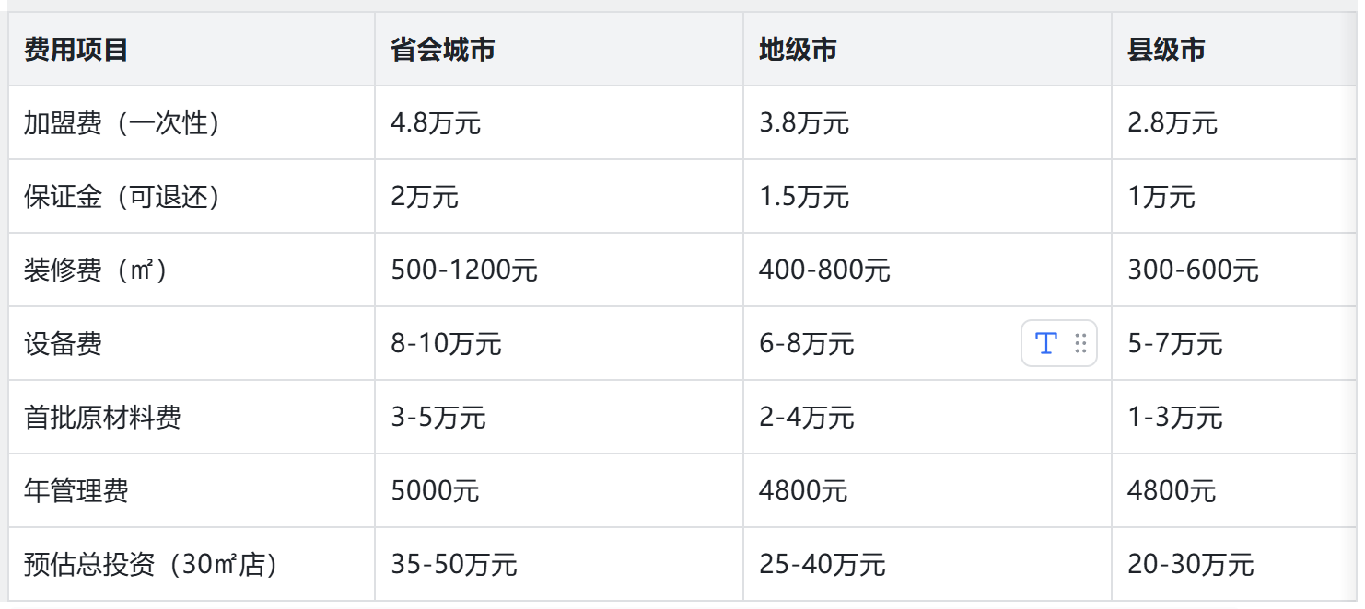The height and width of the screenshot is (609, 1365).
Task: Click the 地级市 column header
Action: 798,50
